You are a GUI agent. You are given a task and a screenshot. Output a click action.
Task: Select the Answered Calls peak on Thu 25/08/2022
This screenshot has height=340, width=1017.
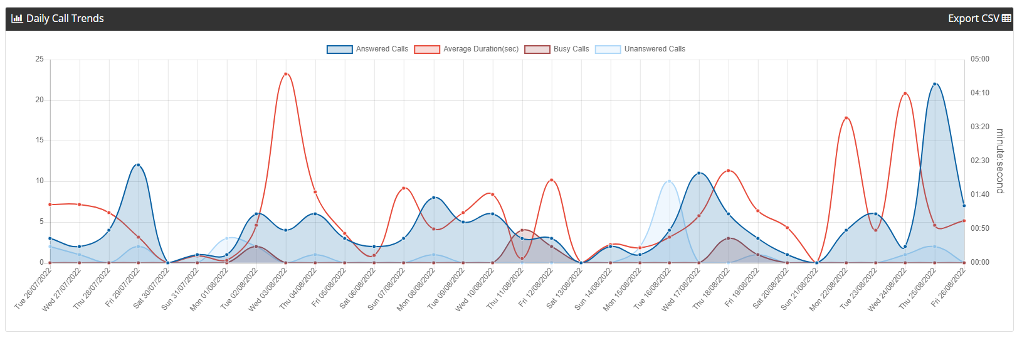(x=935, y=84)
